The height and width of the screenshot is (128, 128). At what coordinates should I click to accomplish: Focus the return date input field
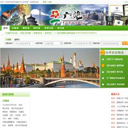[82, 43]
